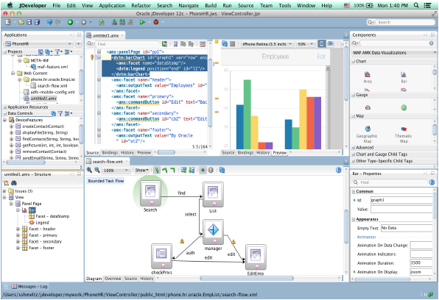Click the refresh icon in Data Controls header
The width and height of the screenshot is (439, 300).
53,113
